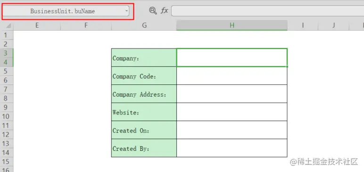Click into the formula bar input
364x172 pixels.
pyautogui.click(x=267, y=11)
